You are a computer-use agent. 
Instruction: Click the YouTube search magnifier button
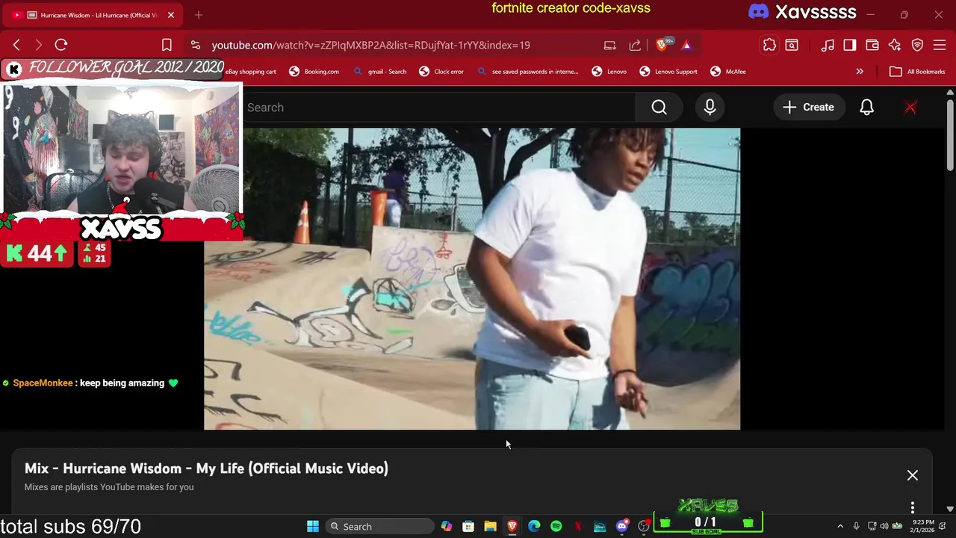pos(659,108)
